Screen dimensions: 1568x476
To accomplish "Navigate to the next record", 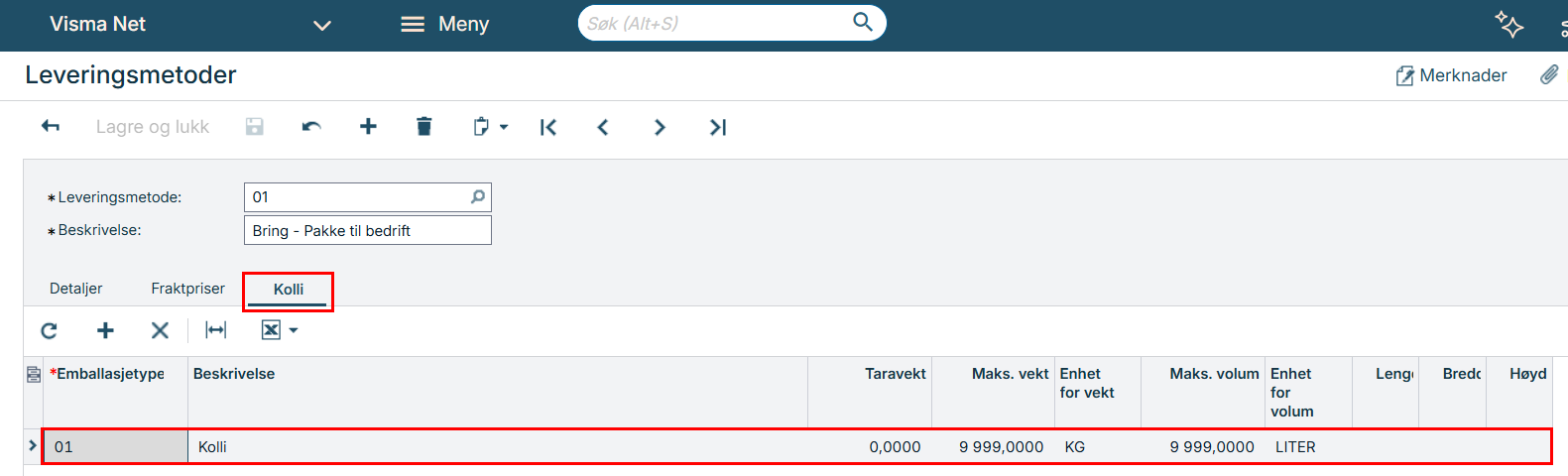I will (660, 127).
